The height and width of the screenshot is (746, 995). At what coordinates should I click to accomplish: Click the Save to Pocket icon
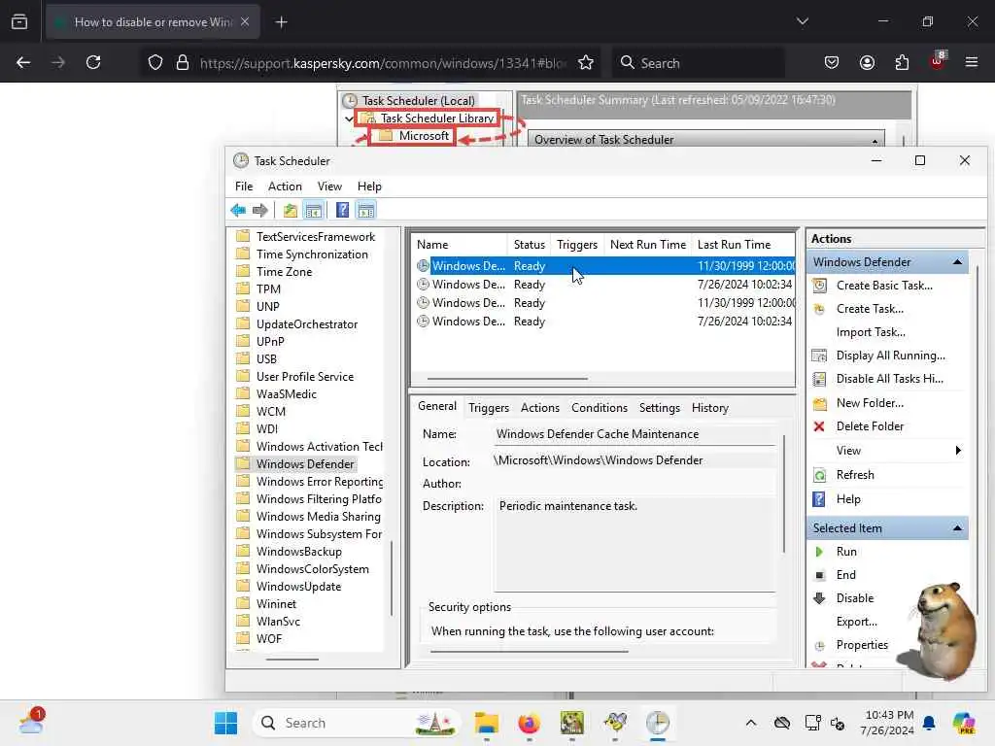832,62
